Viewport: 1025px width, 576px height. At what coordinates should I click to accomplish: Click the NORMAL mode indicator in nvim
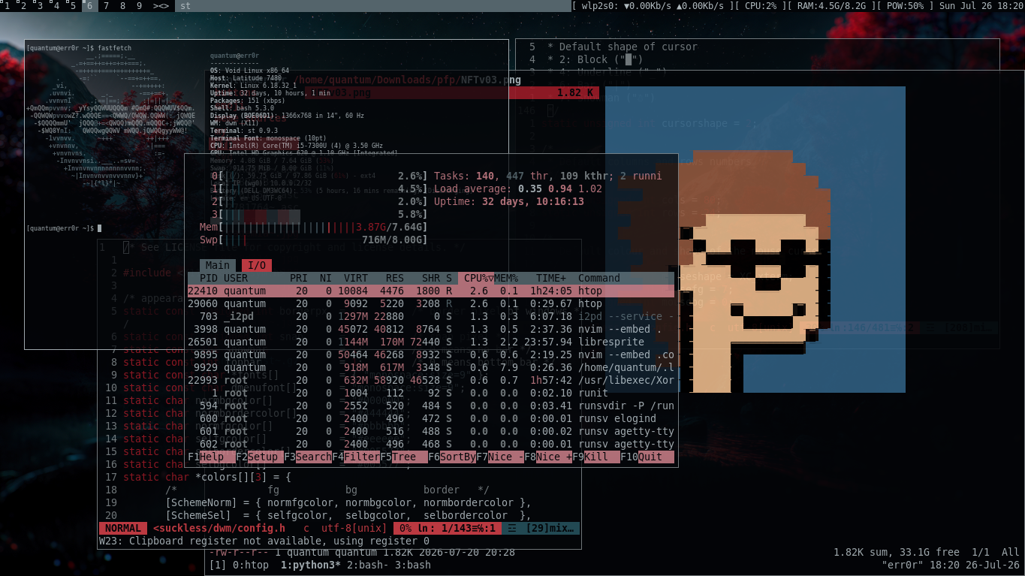click(122, 528)
